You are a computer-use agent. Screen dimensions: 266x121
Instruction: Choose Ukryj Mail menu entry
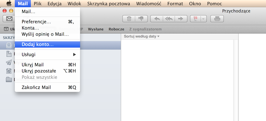(x=47, y=65)
